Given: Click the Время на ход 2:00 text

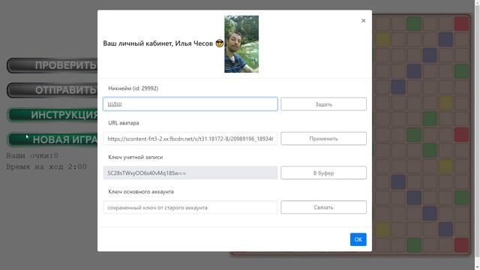Looking at the screenshot, I should click(x=46, y=166).
